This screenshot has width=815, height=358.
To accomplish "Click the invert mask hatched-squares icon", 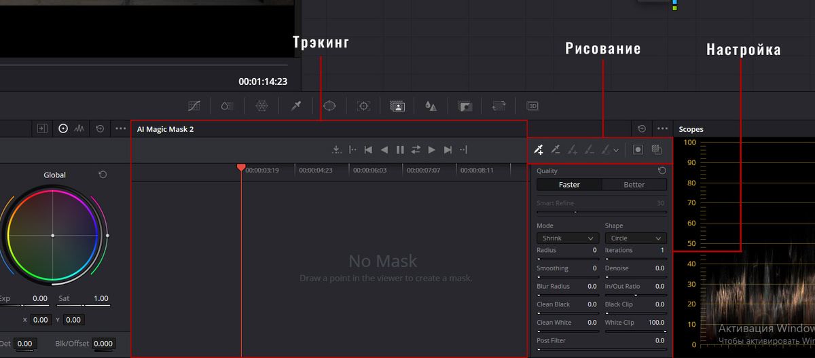I will coord(657,149).
